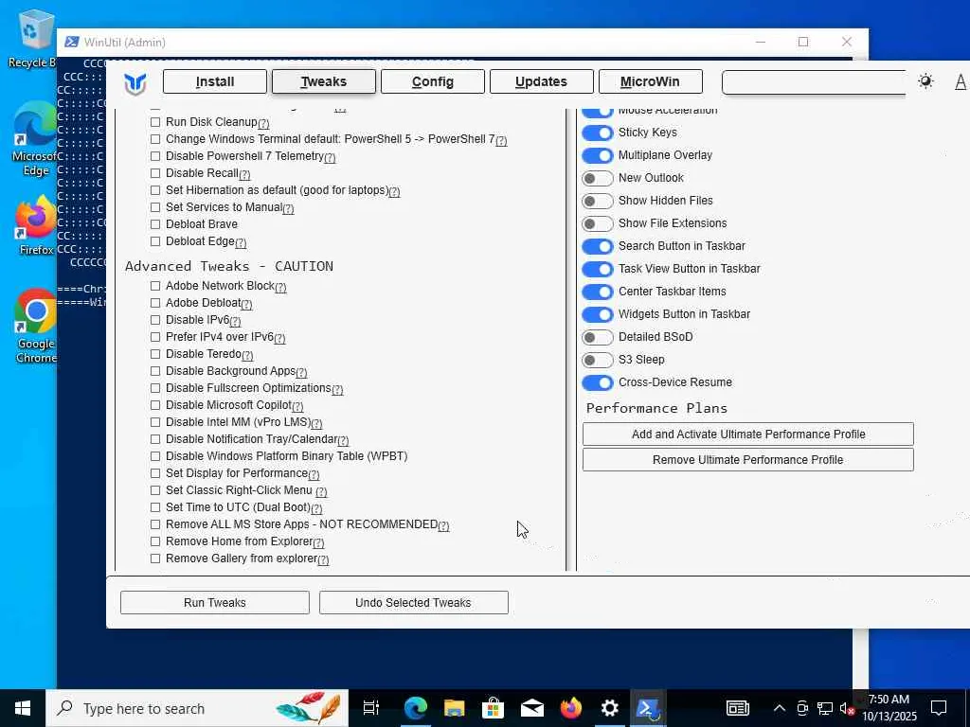Open the MicroWin tab
Image resolution: width=970 pixels, height=727 pixels.
pos(650,81)
